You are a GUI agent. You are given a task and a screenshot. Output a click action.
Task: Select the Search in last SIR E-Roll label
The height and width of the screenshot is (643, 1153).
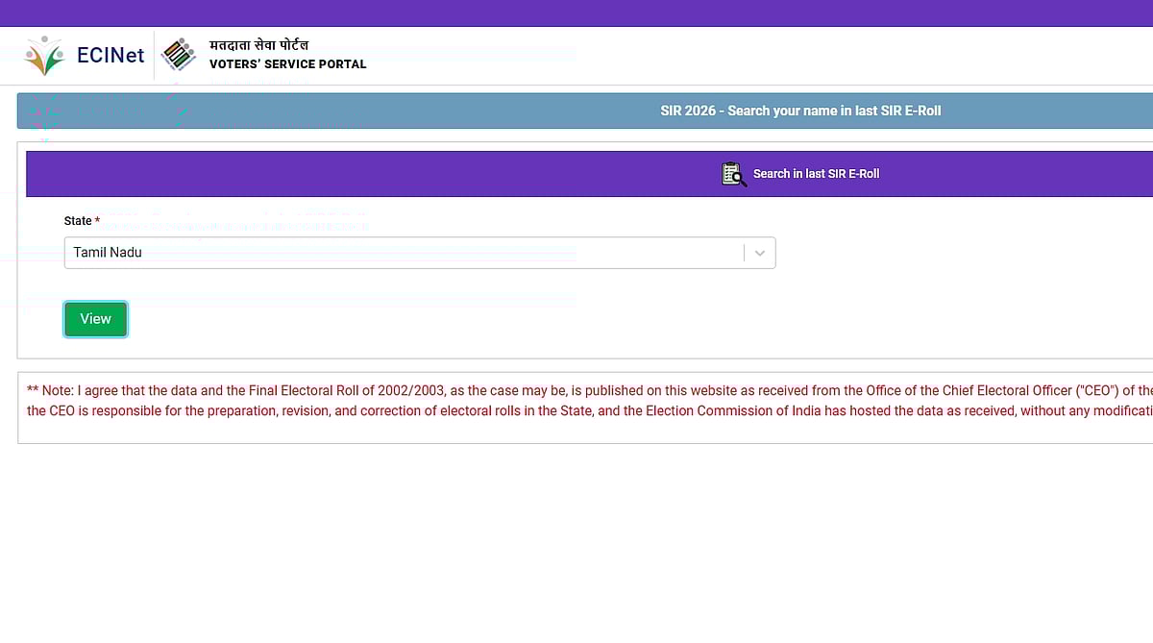tap(816, 174)
